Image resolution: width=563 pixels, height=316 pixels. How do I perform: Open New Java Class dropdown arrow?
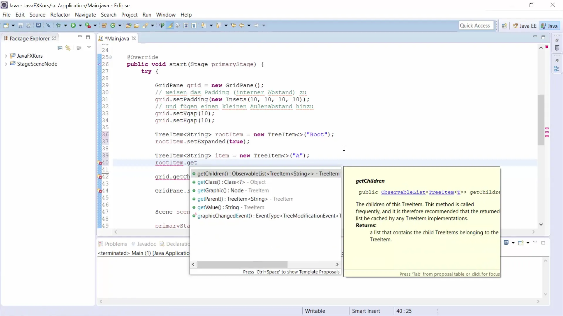point(120,25)
